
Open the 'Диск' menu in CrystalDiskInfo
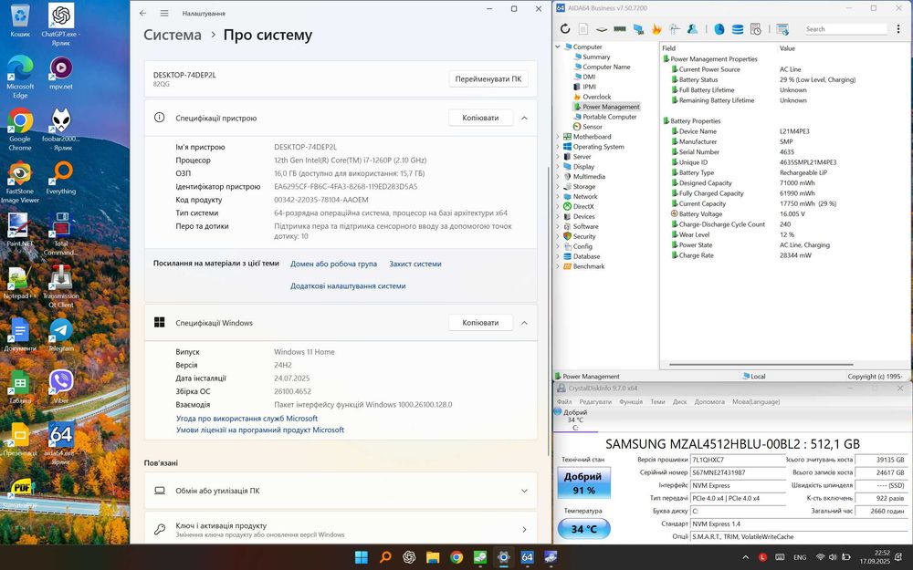click(679, 402)
